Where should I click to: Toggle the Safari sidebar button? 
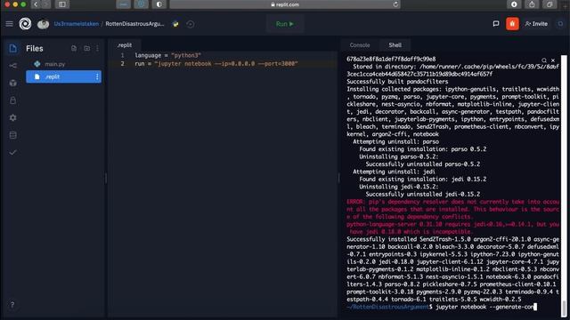pyautogui.click(x=62, y=4)
